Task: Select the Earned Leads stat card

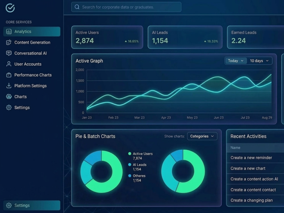Action: [x=256, y=37]
